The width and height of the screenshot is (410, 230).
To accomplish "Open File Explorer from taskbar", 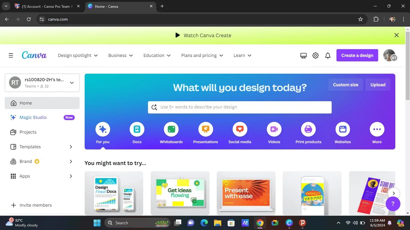I will pyautogui.click(x=217, y=223).
